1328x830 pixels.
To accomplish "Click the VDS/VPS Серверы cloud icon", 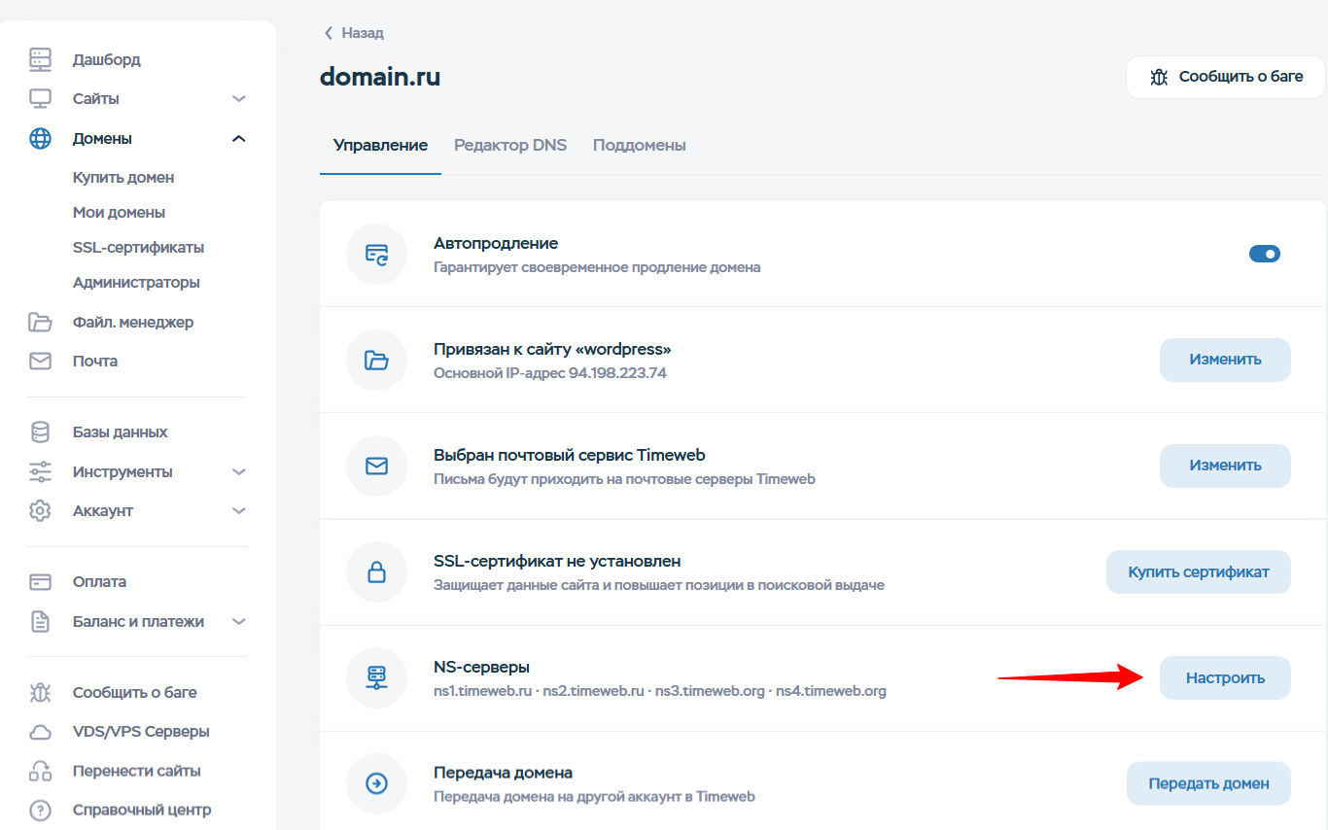I will coord(40,732).
